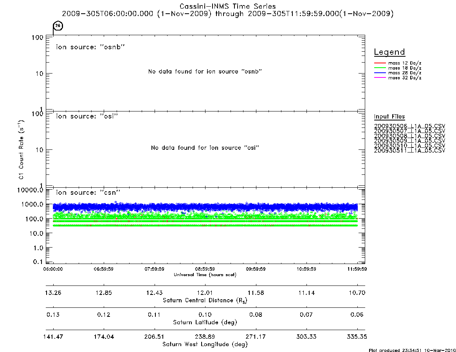Click file name 200930509_L1A_05.CSV
The image size is (456, 352).
coord(409,141)
